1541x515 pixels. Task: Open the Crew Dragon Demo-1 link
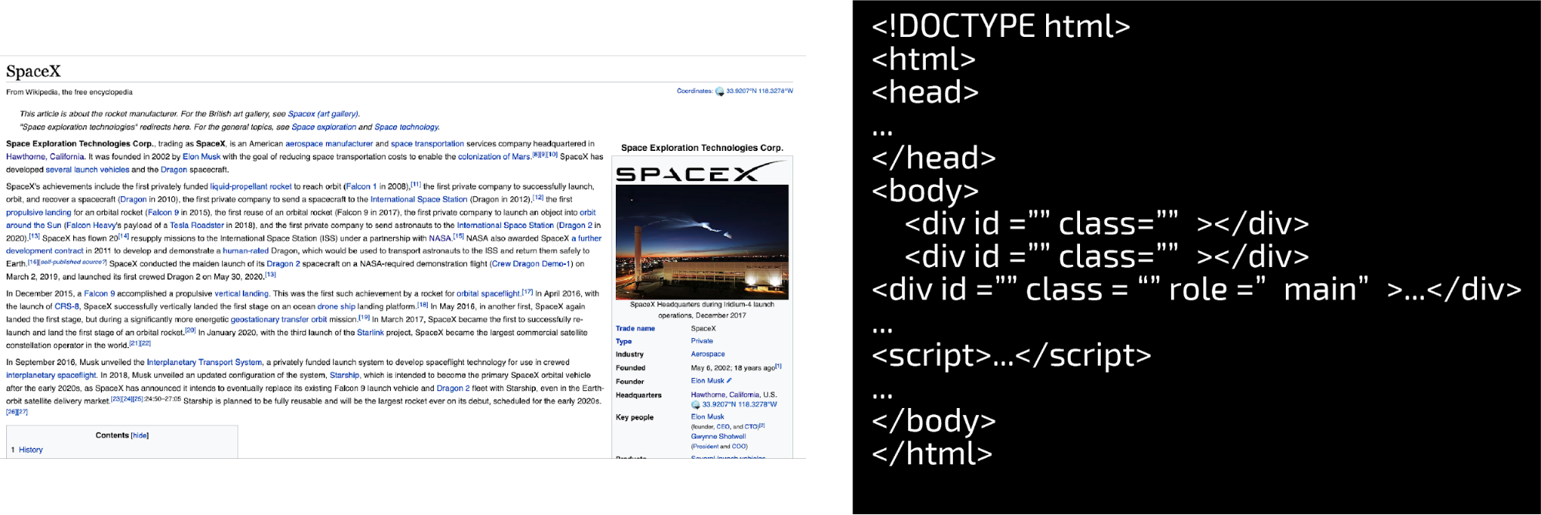(531, 264)
